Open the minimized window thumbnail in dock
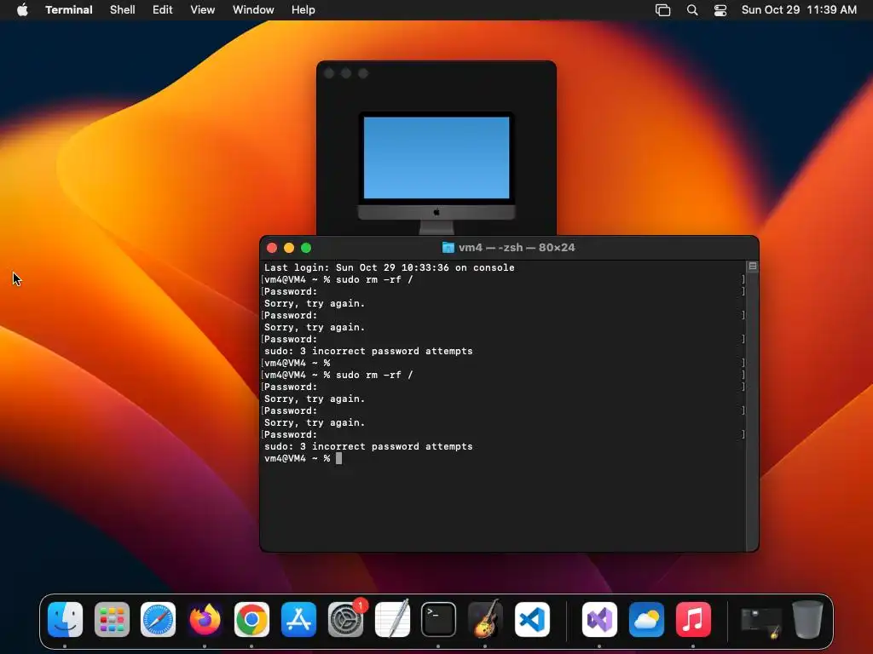This screenshot has height=654, width=873. click(760, 622)
